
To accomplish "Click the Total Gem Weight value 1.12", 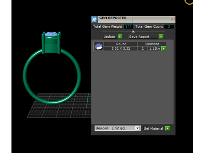I will point(128,27).
